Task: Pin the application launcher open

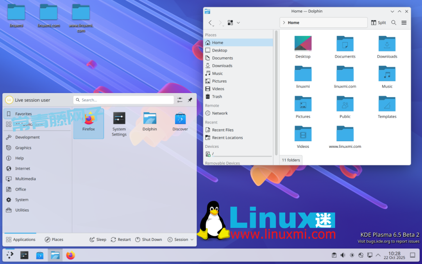Action: click(x=190, y=100)
